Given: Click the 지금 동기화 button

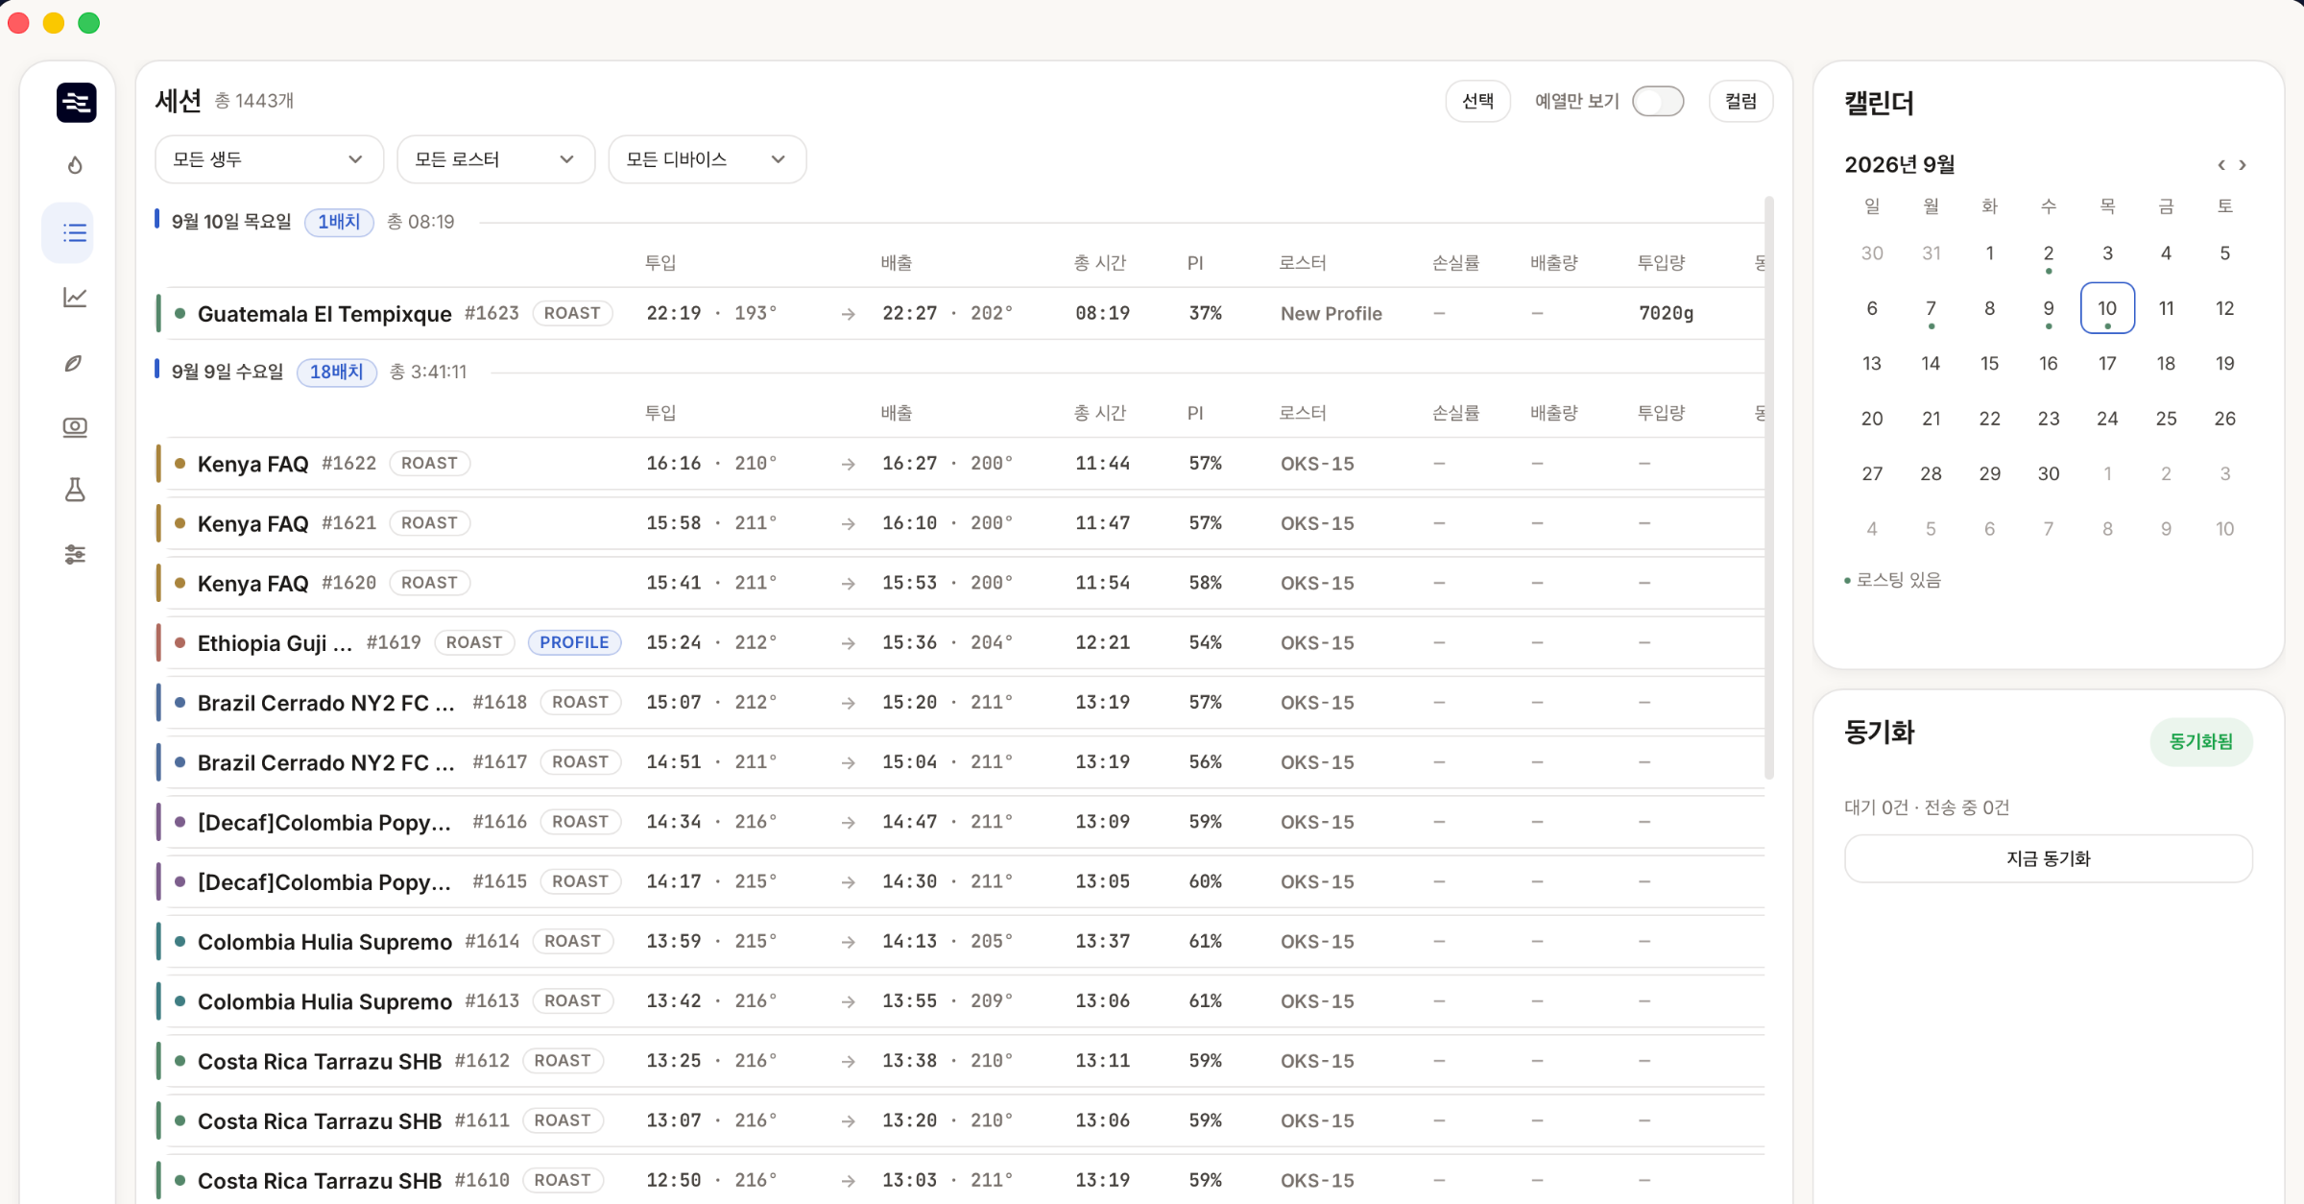Looking at the screenshot, I should 2048,858.
